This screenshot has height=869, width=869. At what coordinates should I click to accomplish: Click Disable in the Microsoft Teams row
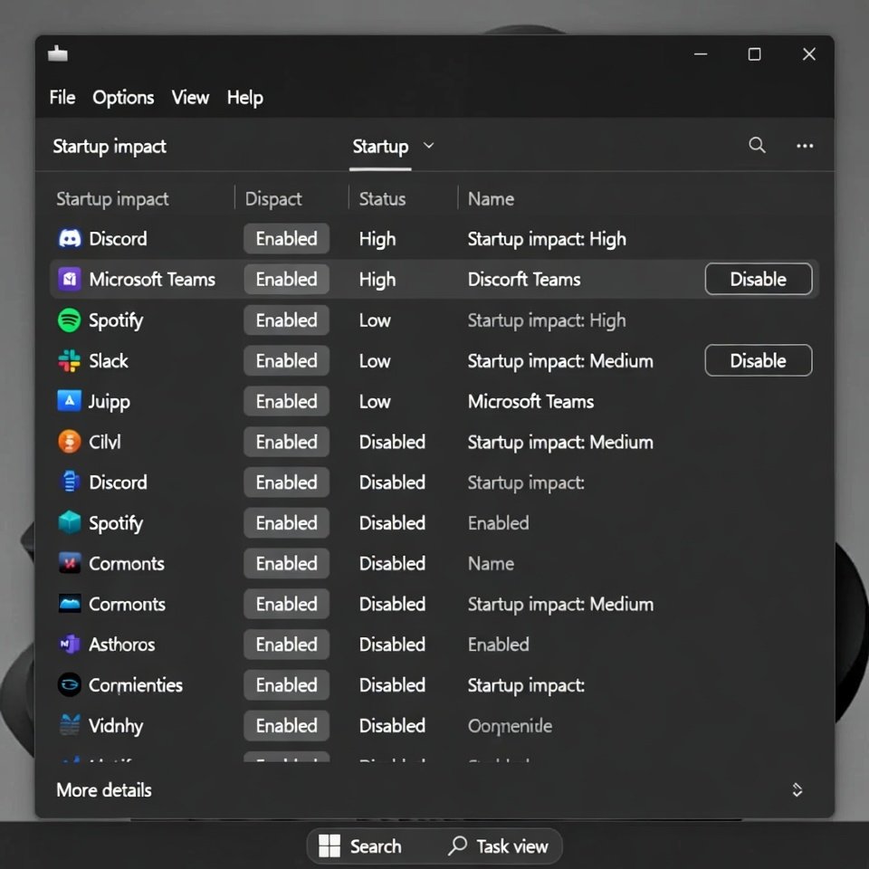pyautogui.click(x=758, y=280)
